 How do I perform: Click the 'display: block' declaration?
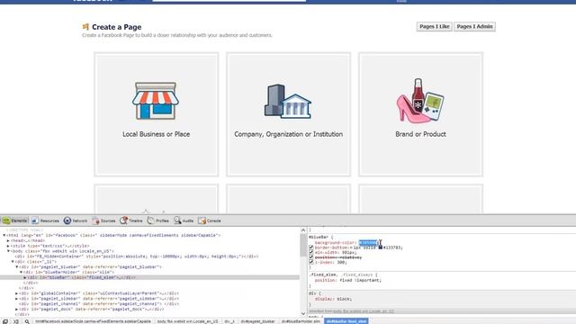coord(333,299)
